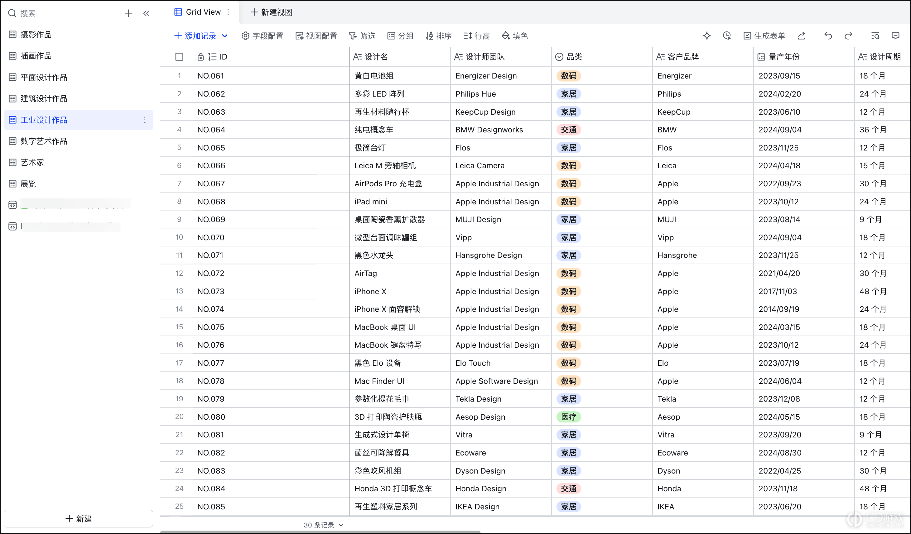Open 摄影作品 table in sidebar

(x=78, y=34)
